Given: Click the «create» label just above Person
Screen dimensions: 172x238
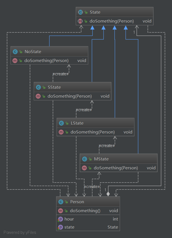Looking at the screenshot, I should coord(92,187).
